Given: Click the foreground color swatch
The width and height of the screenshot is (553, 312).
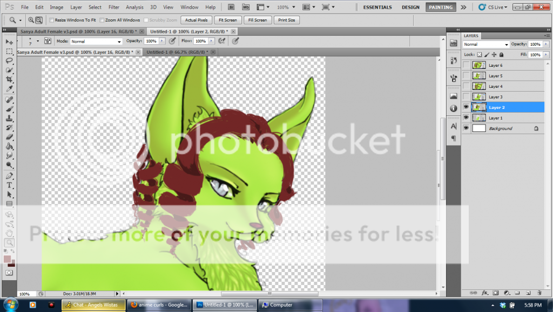Looking at the screenshot, I should [8, 259].
